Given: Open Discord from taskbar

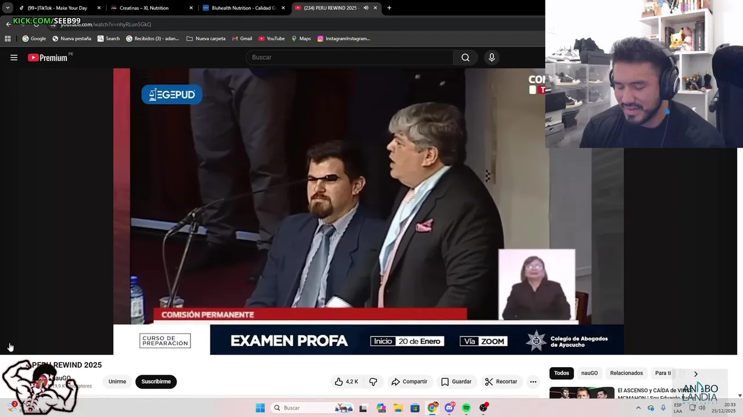Looking at the screenshot, I should coord(449,408).
